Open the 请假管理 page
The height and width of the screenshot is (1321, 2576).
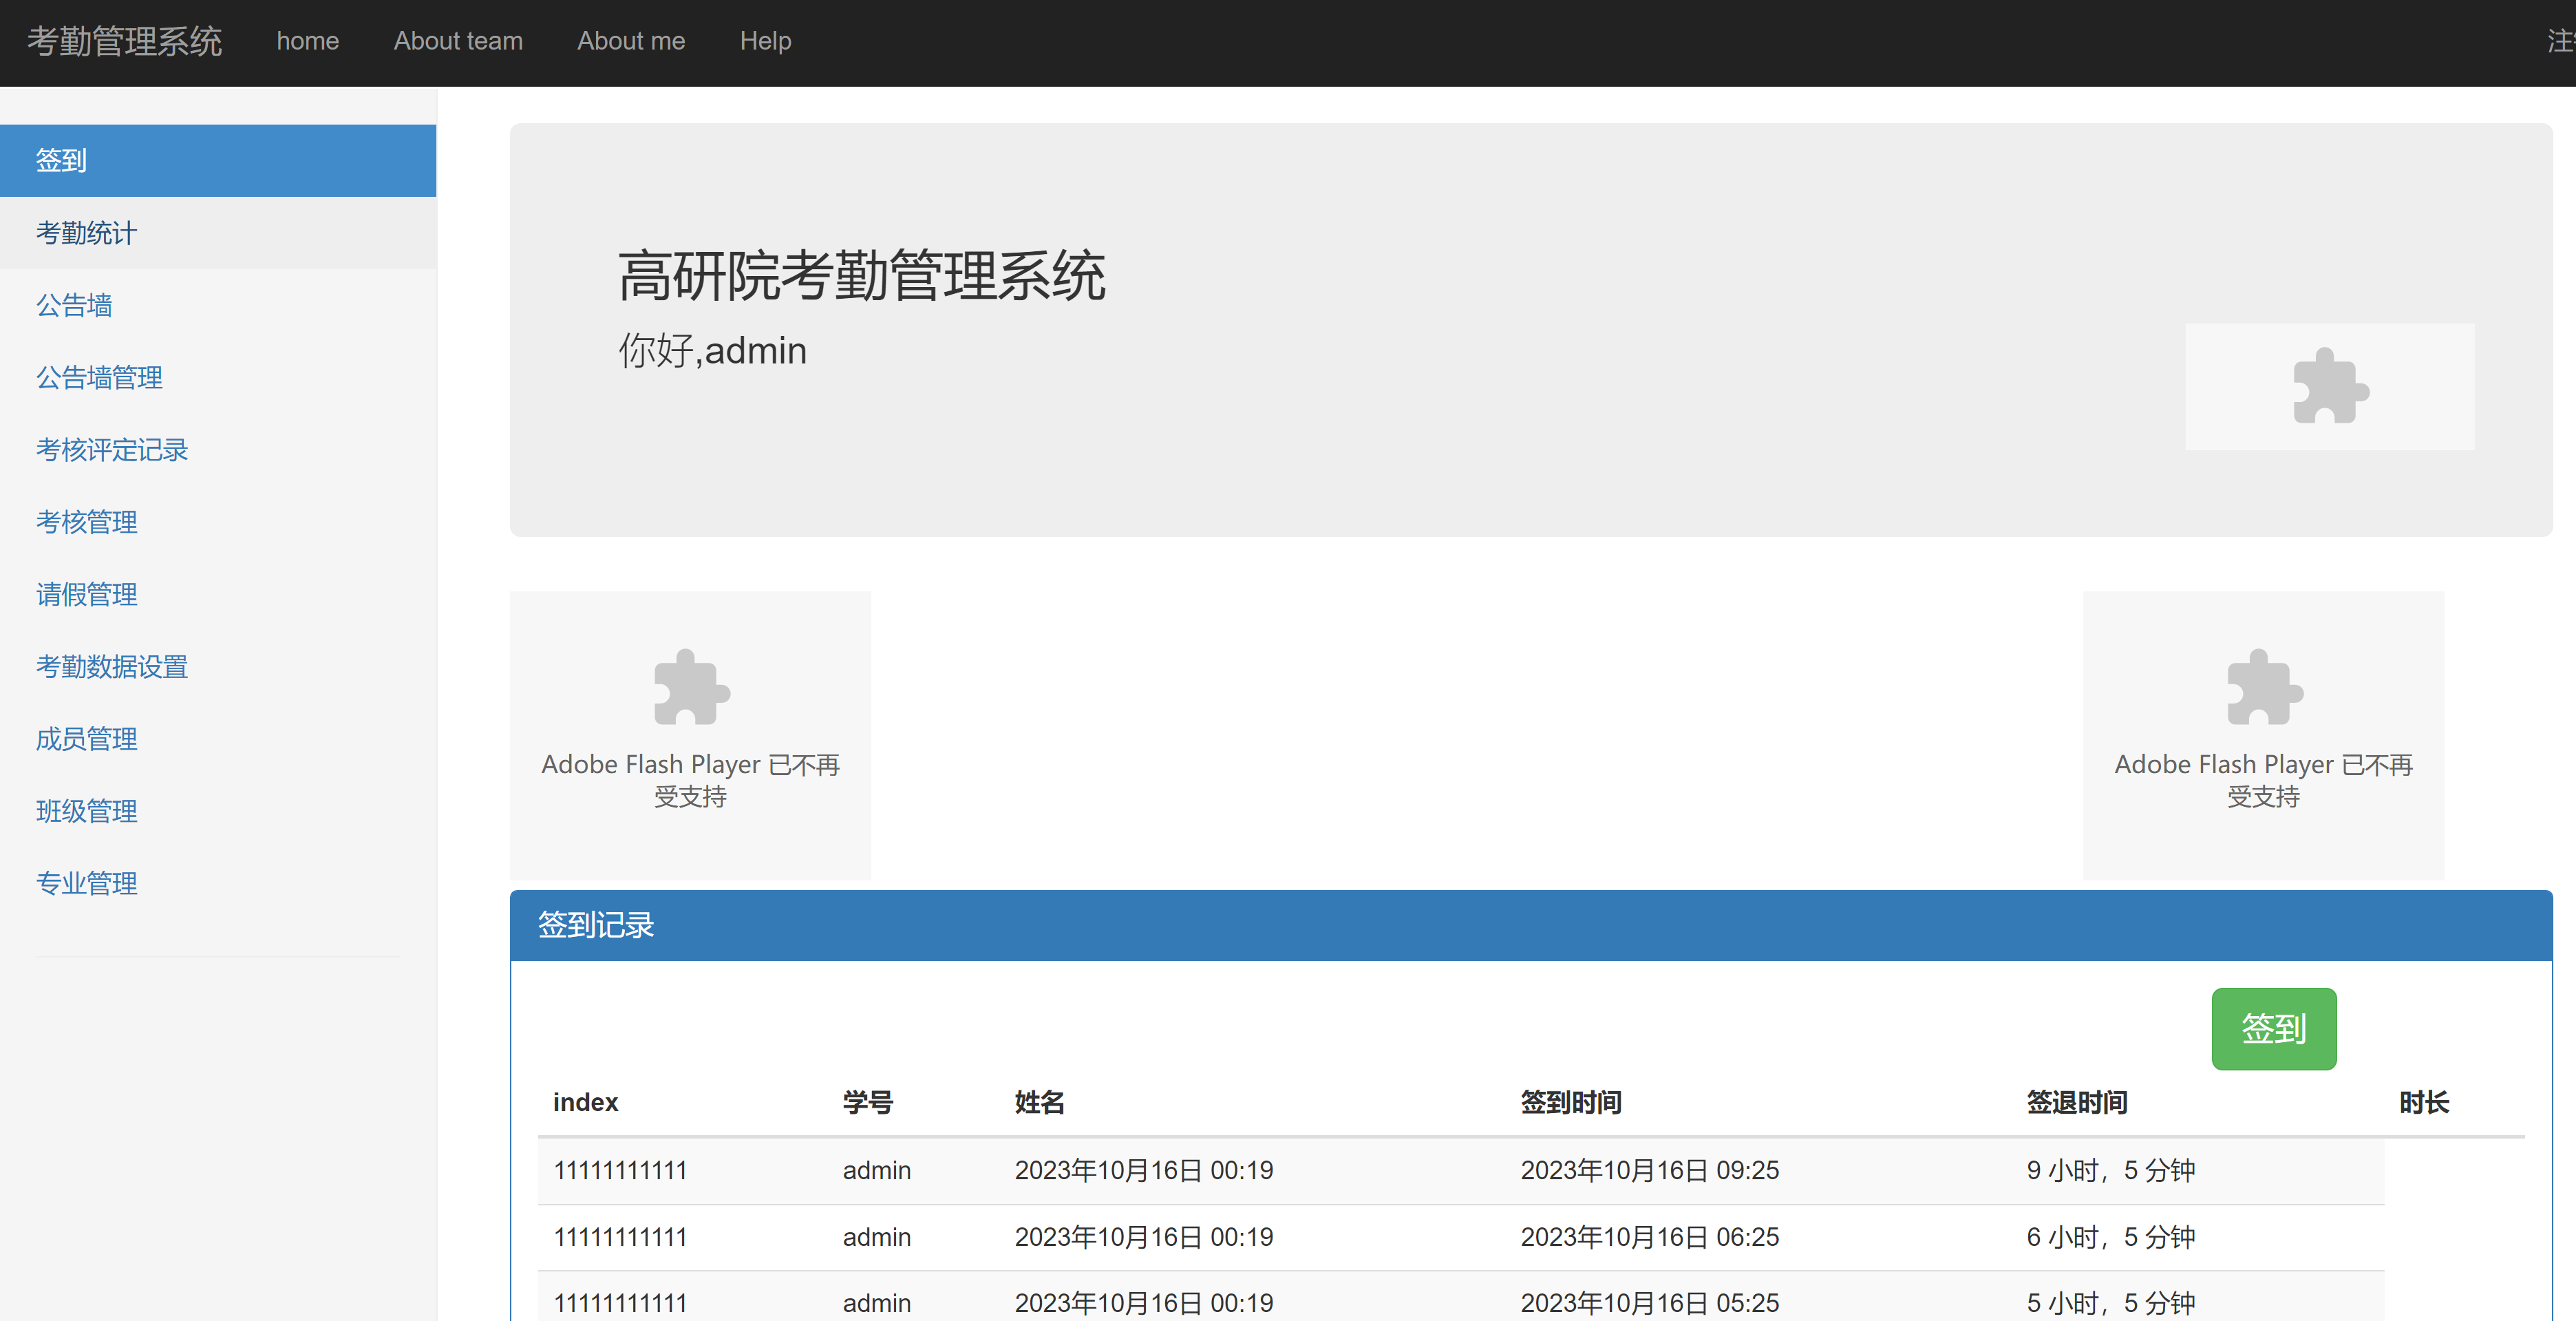pyautogui.click(x=87, y=594)
